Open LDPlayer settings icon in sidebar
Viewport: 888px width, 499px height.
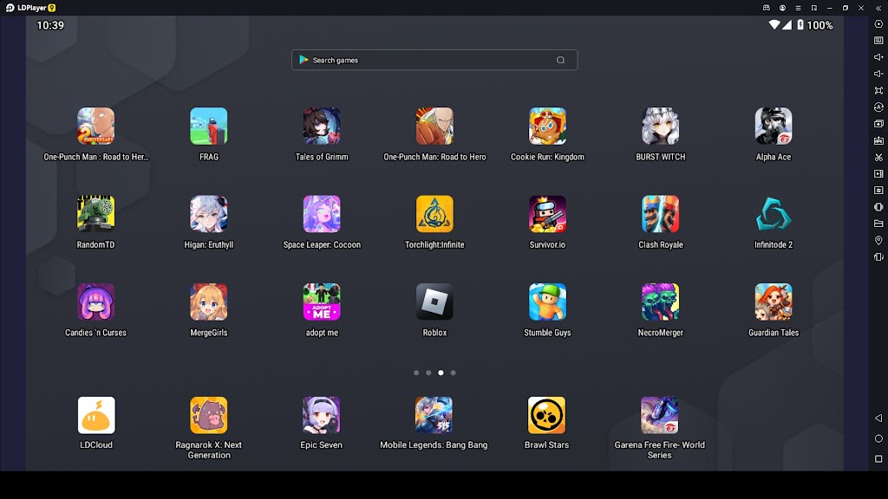tap(878, 23)
